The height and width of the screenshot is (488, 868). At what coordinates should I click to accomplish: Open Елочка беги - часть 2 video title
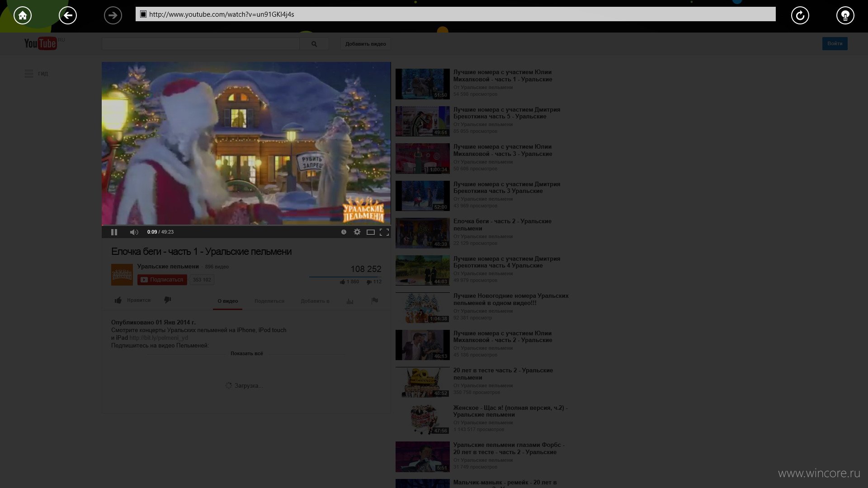[x=502, y=225]
